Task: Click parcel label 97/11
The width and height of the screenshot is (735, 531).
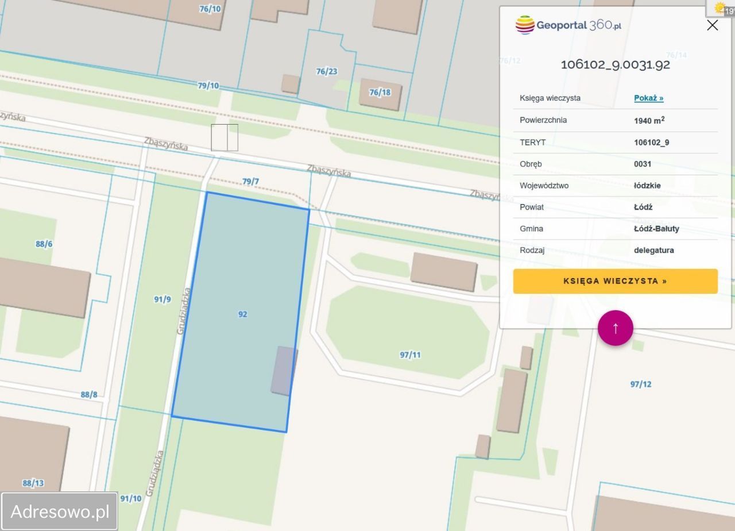Action: (x=410, y=355)
